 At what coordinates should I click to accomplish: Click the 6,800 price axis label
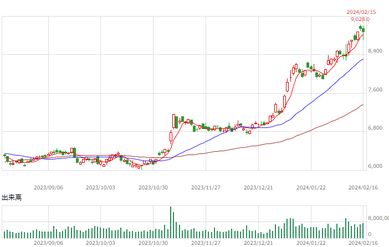375,128
